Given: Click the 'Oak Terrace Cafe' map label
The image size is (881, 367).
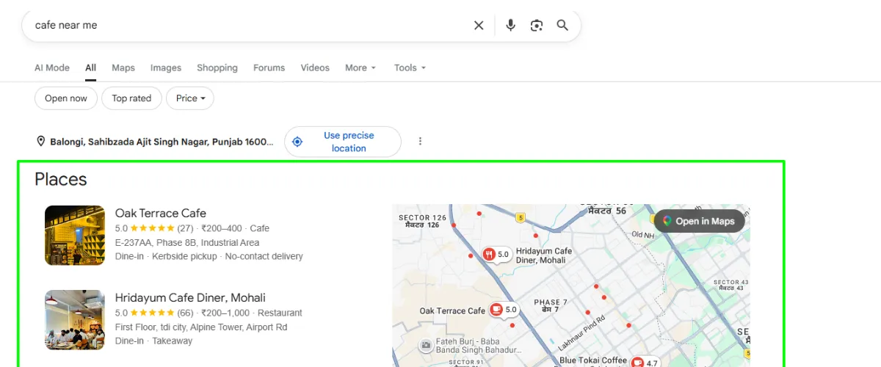Looking at the screenshot, I should click(x=452, y=310).
